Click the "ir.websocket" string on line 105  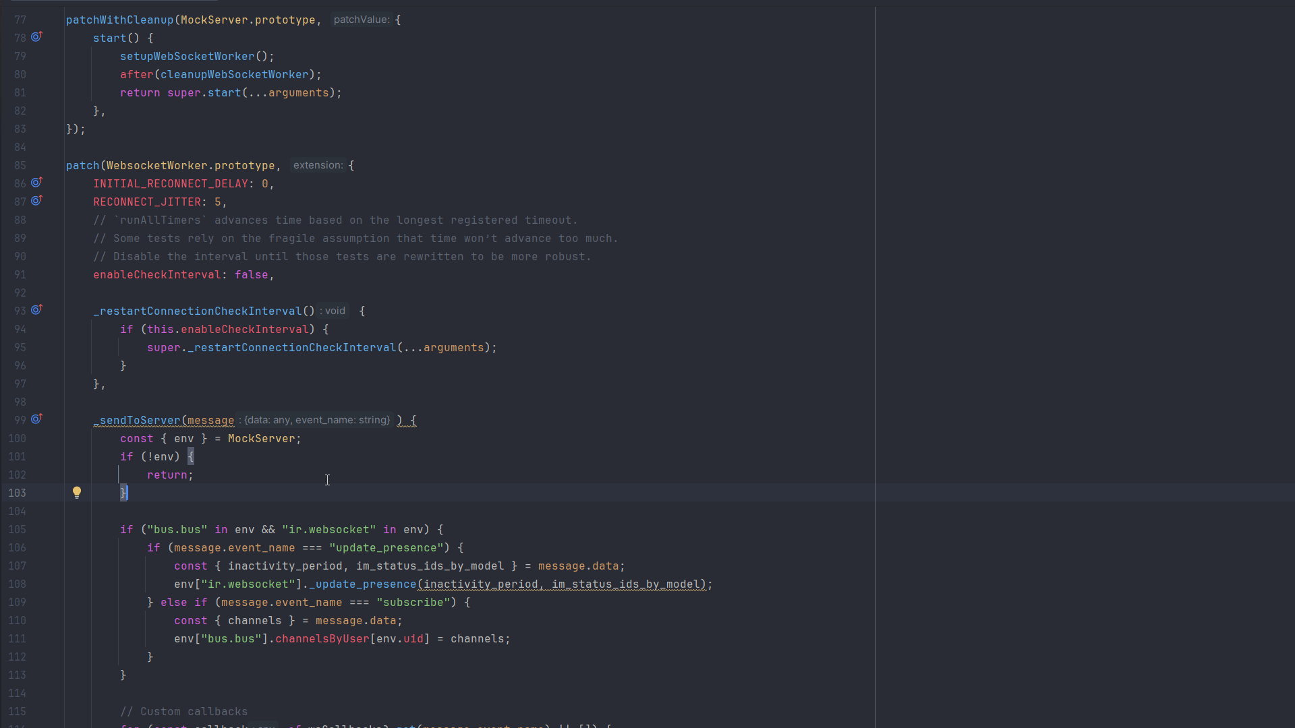(x=329, y=530)
